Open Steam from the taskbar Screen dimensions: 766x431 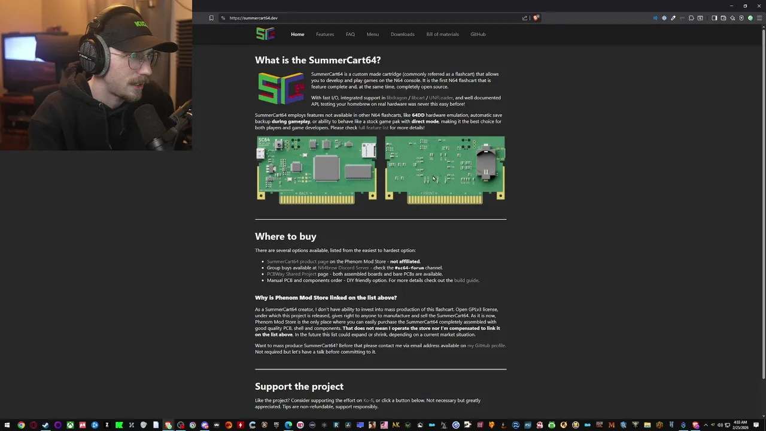pos(45,425)
